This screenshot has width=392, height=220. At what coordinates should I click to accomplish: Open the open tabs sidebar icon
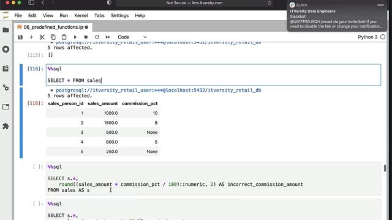point(6,107)
